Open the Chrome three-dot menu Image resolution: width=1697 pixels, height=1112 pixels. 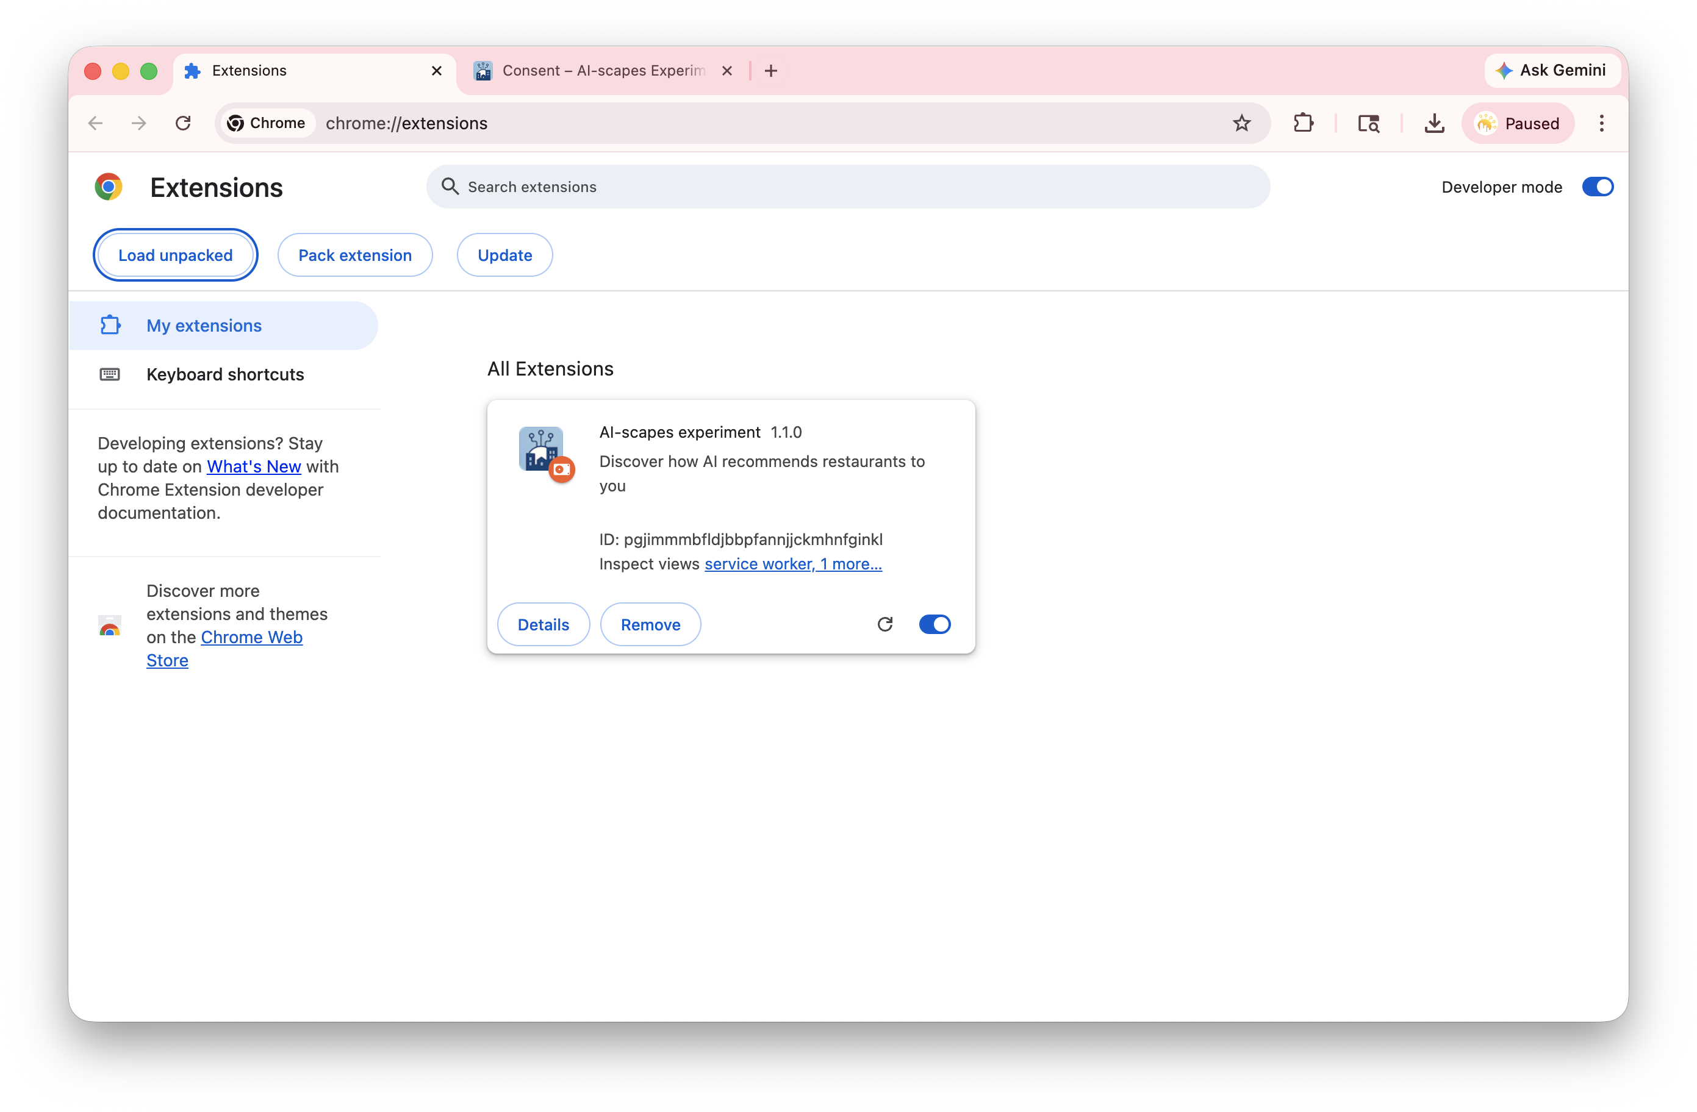tap(1601, 123)
